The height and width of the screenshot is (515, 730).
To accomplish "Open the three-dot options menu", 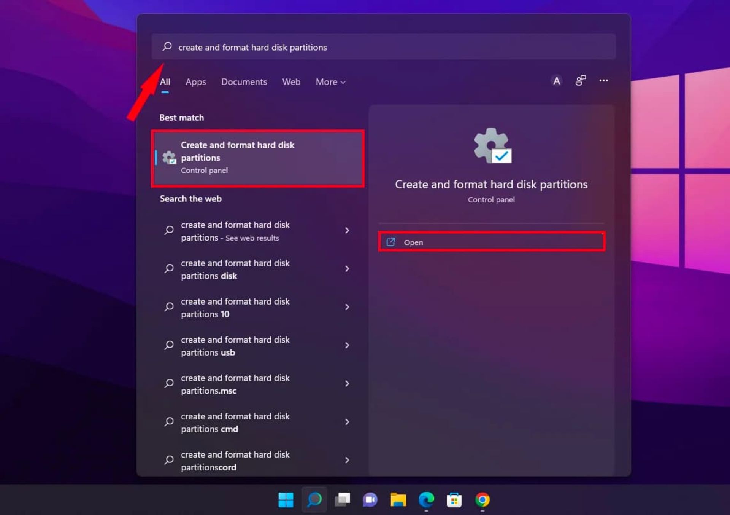I will (x=603, y=81).
